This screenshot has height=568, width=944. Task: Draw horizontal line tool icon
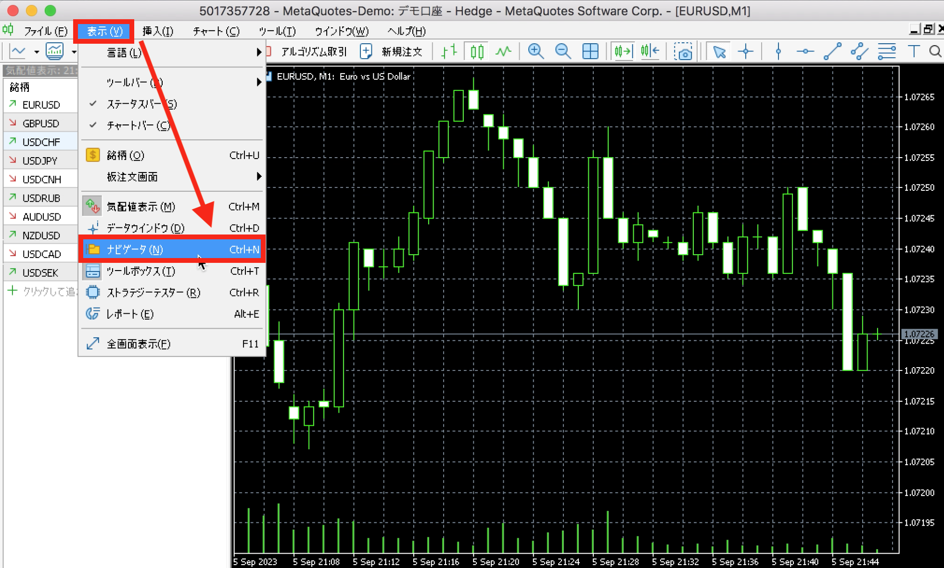(x=805, y=51)
